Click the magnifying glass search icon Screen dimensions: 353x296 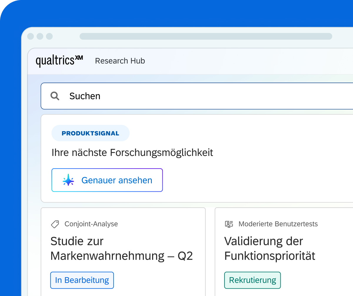[x=55, y=96]
